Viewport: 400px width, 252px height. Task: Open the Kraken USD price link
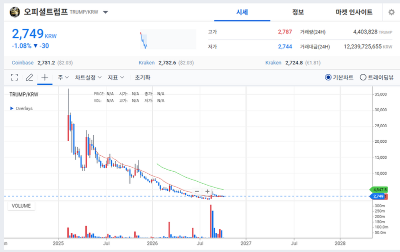[x=146, y=62]
